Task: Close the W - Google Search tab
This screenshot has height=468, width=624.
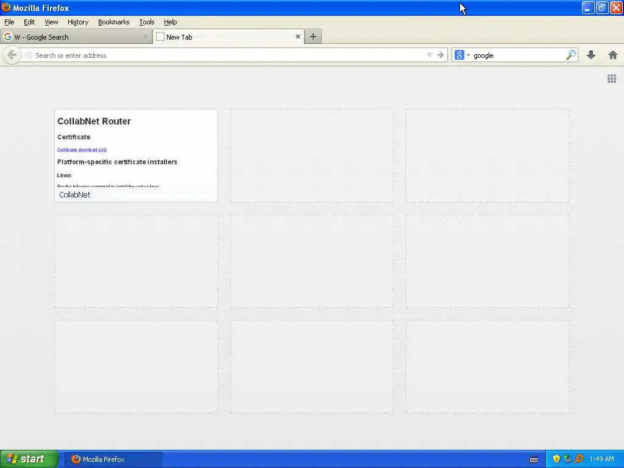Action: 145,37
